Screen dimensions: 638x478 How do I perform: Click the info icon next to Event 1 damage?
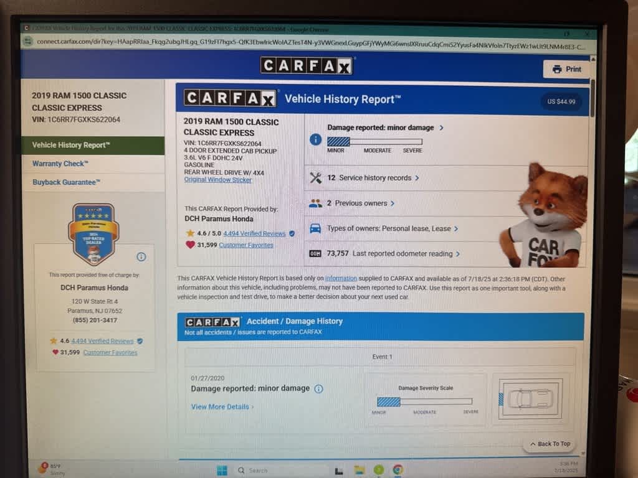click(x=318, y=389)
